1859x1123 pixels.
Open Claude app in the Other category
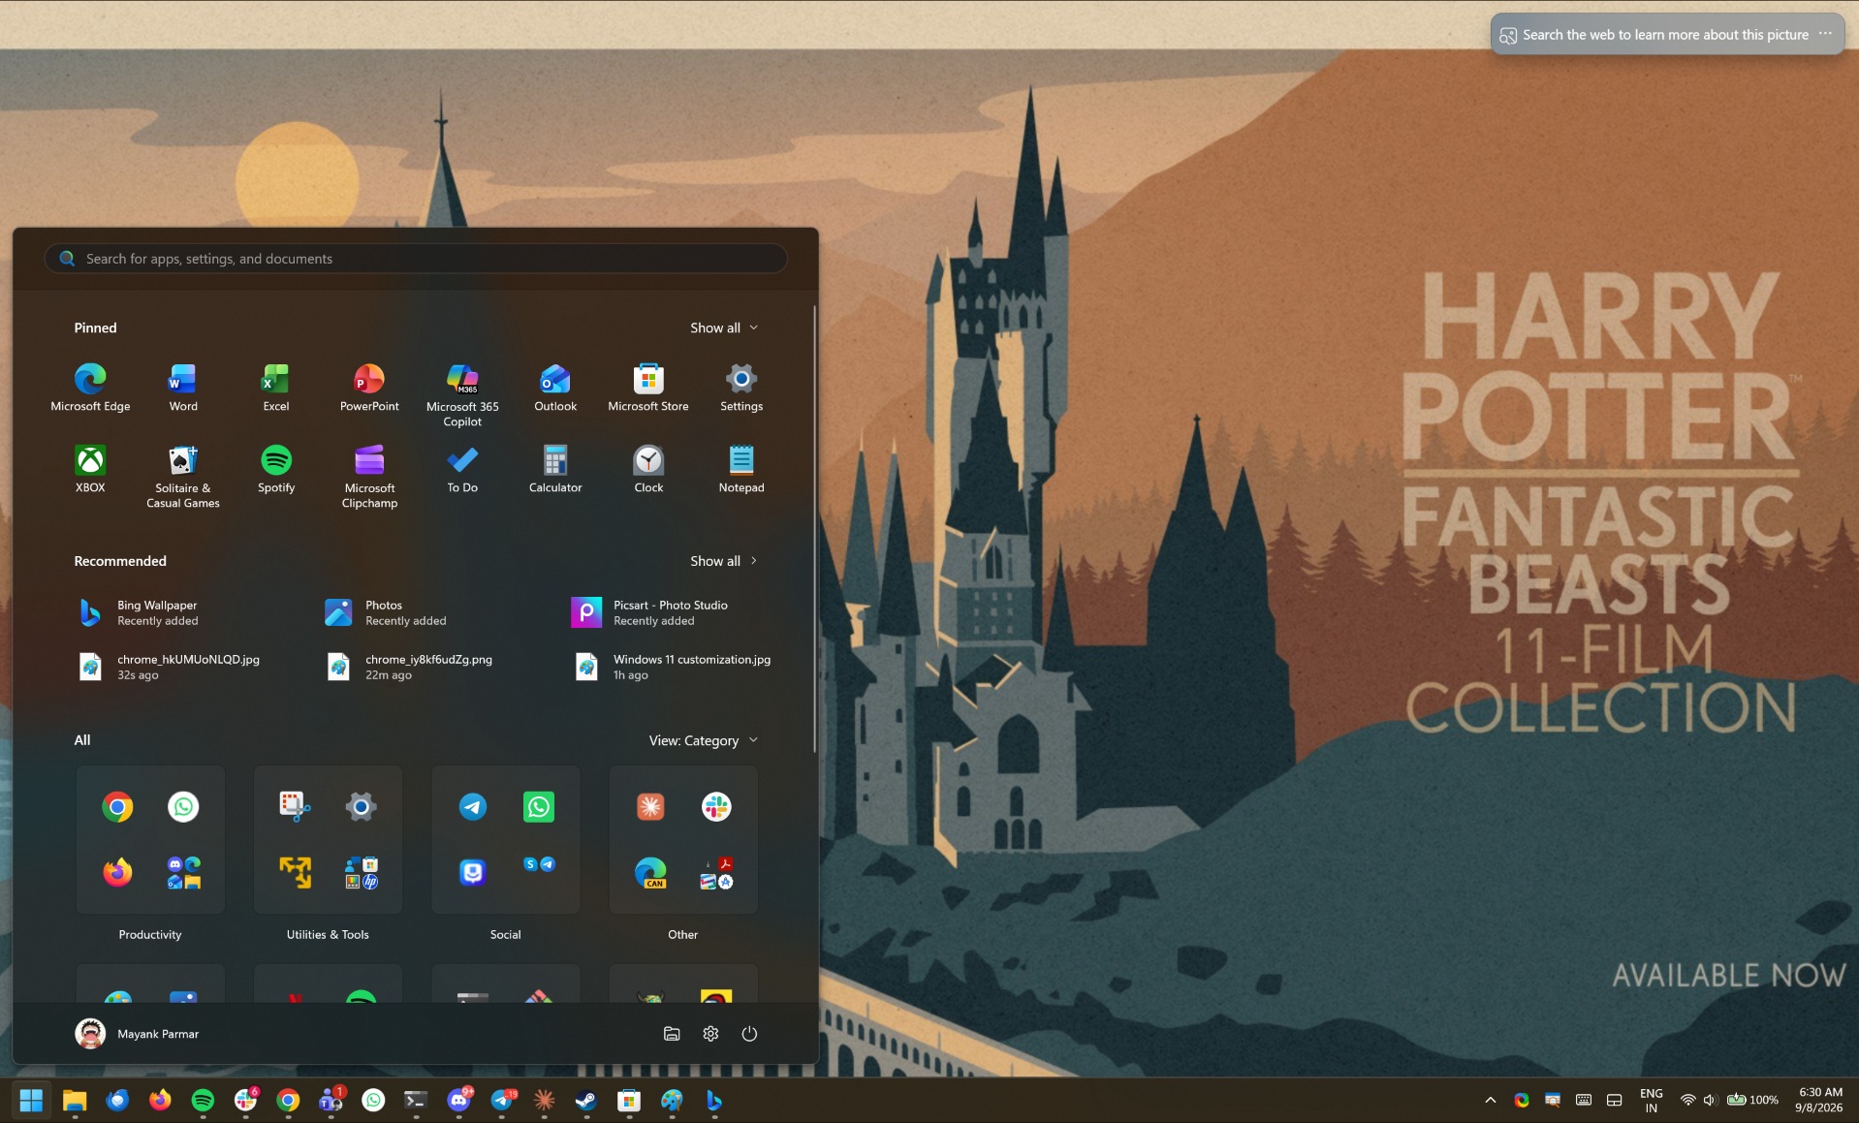click(x=650, y=807)
